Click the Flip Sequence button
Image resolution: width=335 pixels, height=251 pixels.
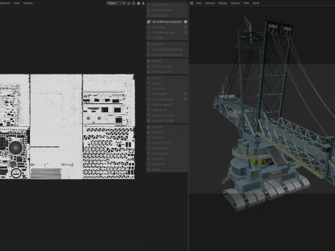click(167, 153)
